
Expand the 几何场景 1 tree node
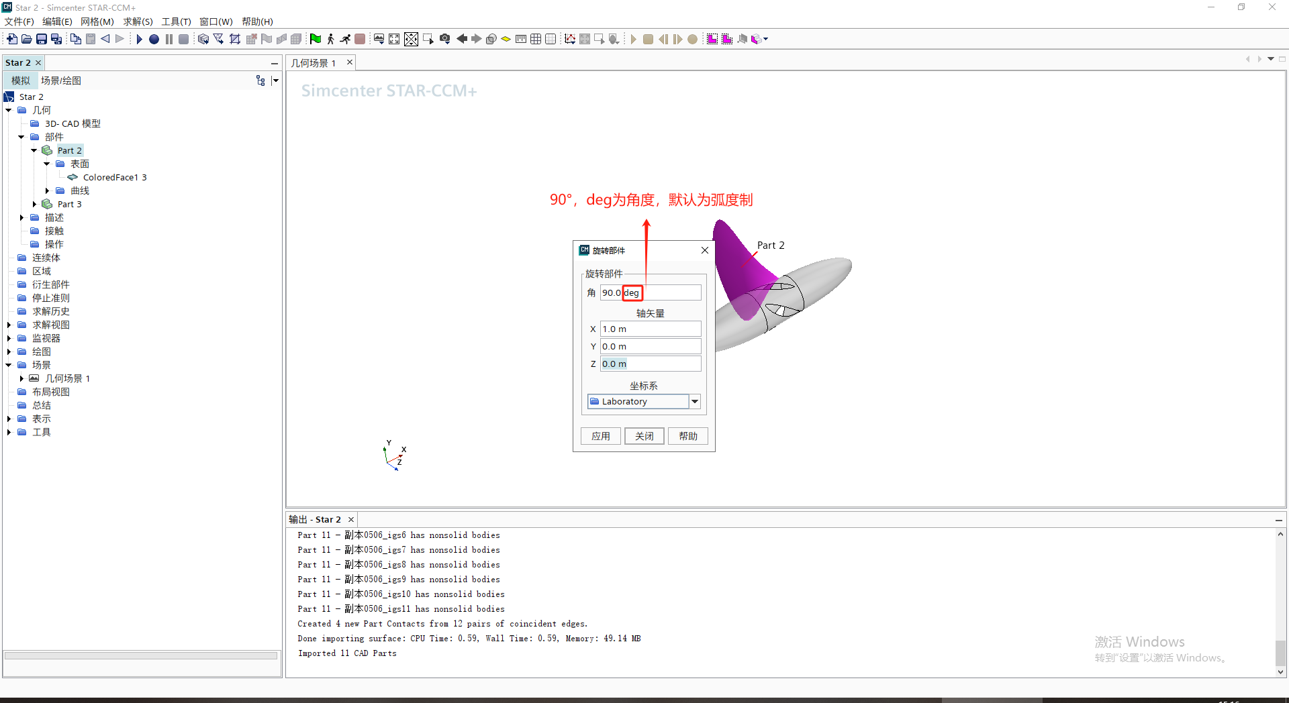point(21,378)
